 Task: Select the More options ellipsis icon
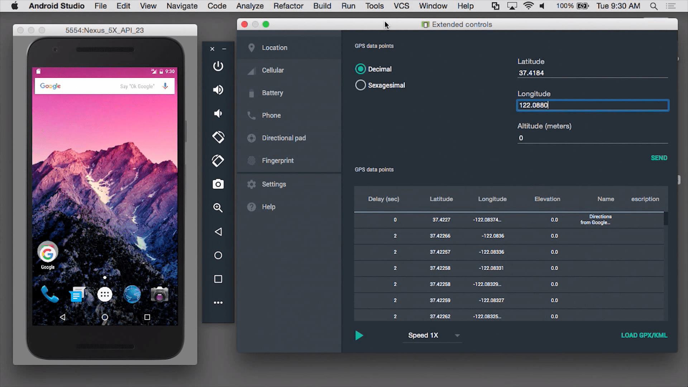(218, 302)
